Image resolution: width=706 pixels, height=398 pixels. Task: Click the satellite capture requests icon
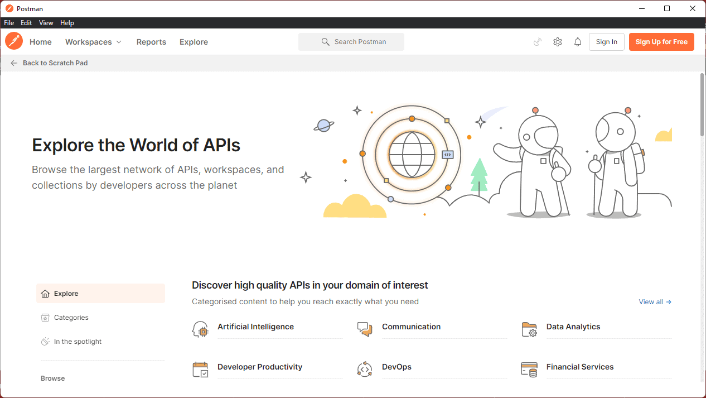click(x=538, y=42)
